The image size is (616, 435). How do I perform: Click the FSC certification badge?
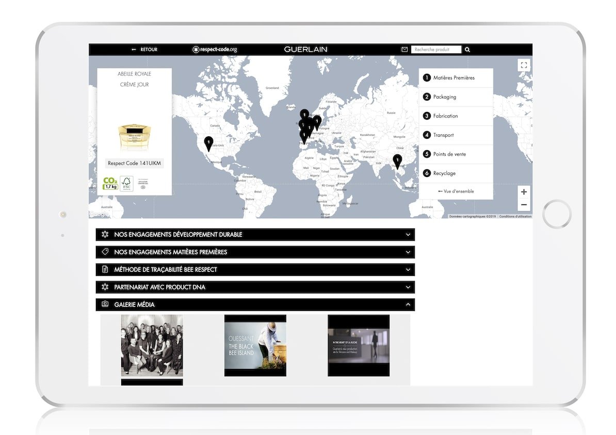(126, 184)
